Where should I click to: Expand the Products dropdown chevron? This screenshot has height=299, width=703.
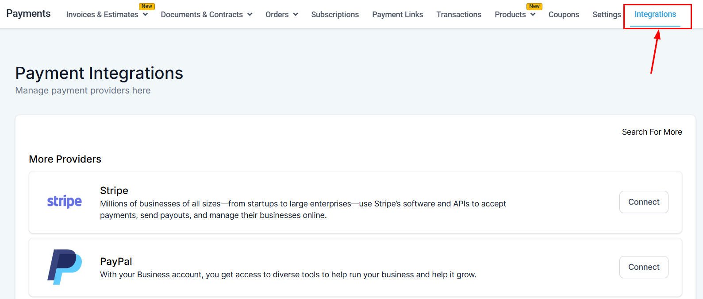tap(533, 15)
